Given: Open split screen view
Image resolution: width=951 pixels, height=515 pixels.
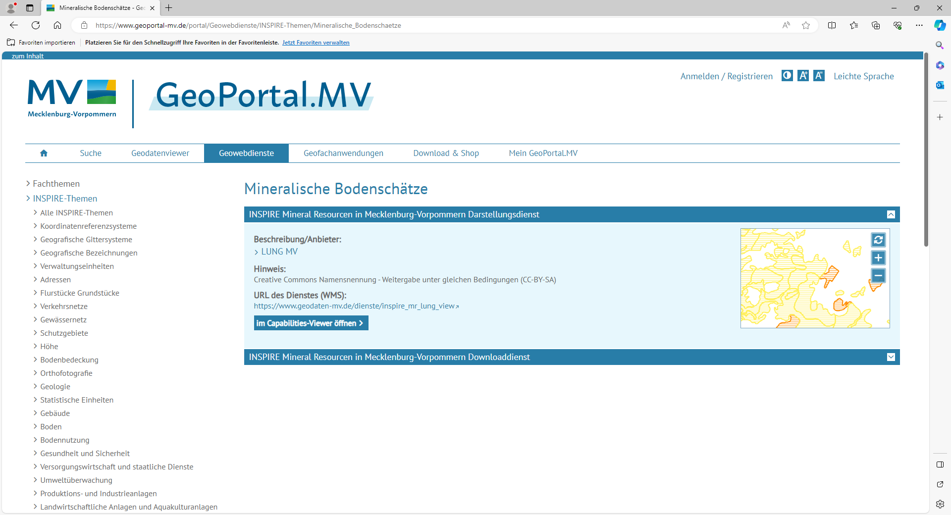Looking at the screenshot, I should tap(832, 25).
